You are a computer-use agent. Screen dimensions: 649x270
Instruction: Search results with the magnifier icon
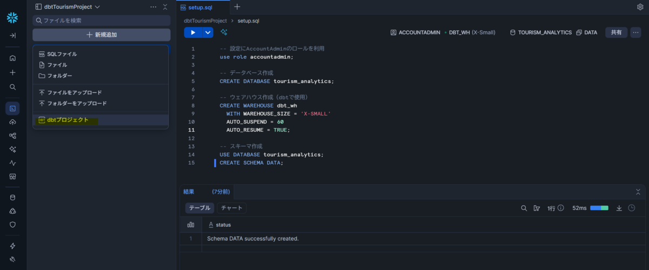click(x=524, y=208)
